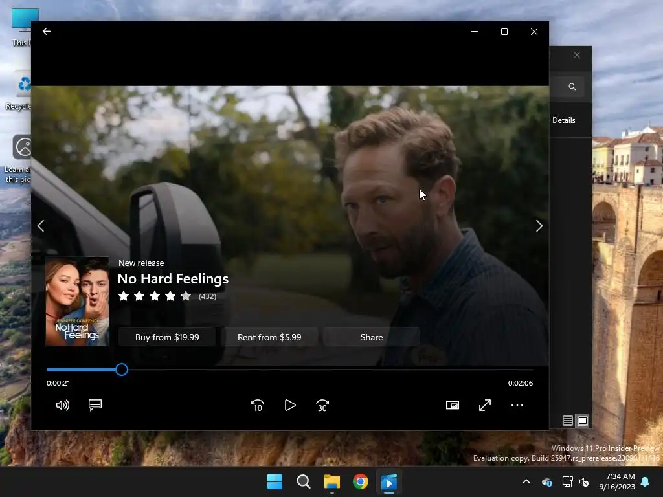The height and width of the screenshot is (497, 663).
Task: Click the No Hard Feelings title
Action: click(173, 279)
